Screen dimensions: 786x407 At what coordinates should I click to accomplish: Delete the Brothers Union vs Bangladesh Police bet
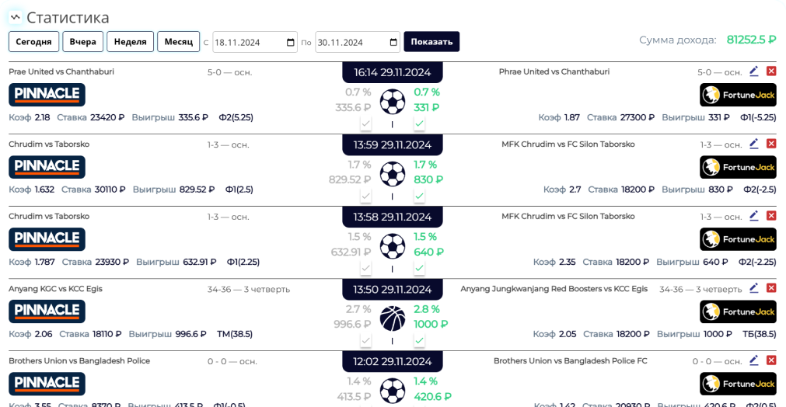point(771,360)
